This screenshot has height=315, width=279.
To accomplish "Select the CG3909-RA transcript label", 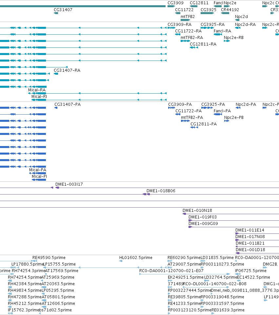I will tap(179, 25).
